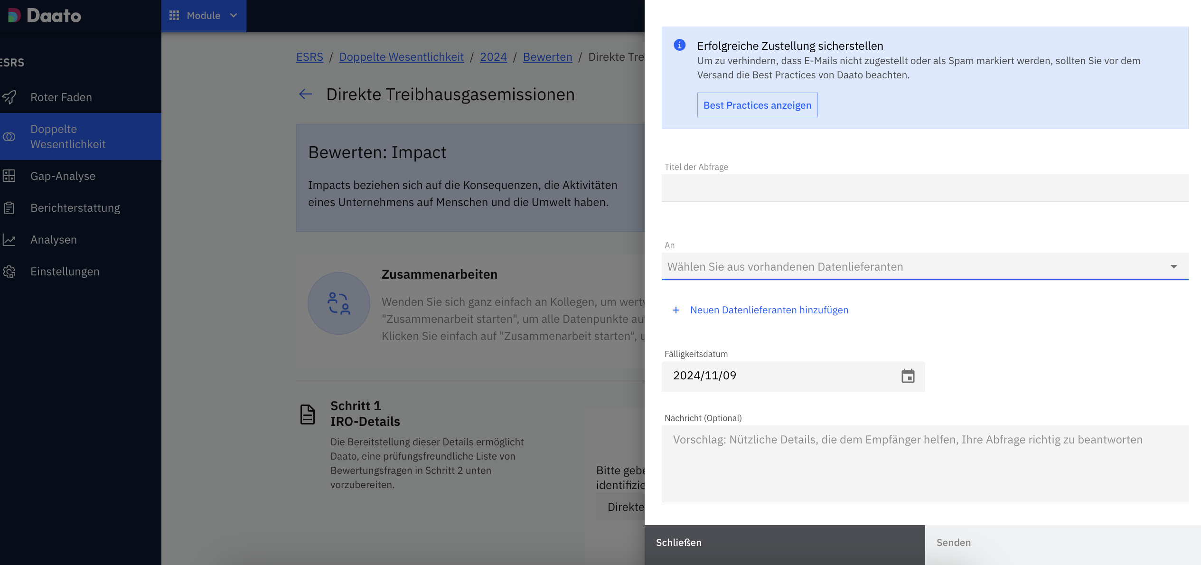Screen dimensions: 1201x565
Task: Click Best Practices anzeigen button
Action: point(757,105)
